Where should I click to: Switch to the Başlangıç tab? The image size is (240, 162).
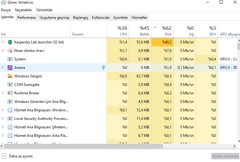tap(81, 18)
